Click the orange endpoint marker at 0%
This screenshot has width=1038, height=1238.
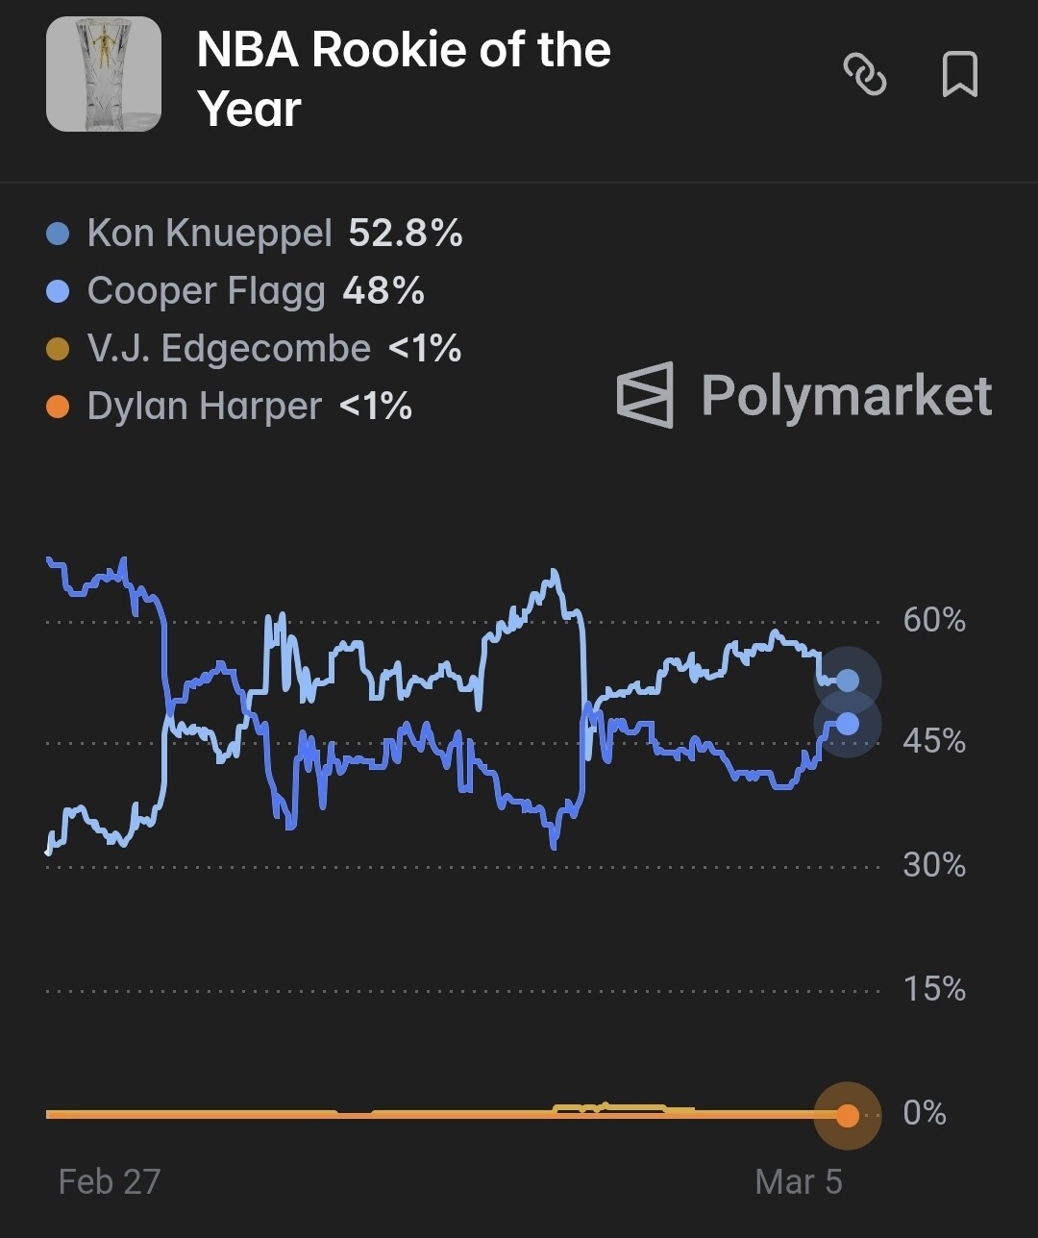click(847, 1116)
